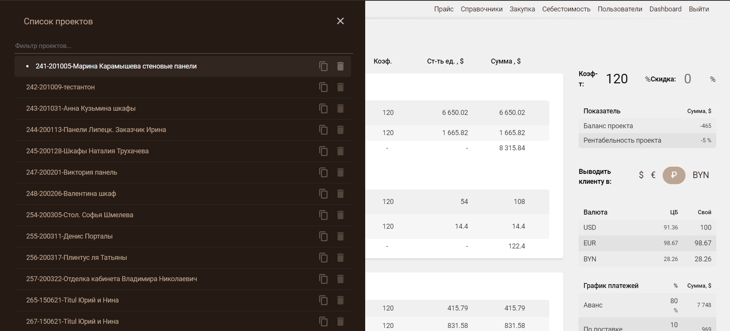
Task: Copy project 243-201031 Анна Кузьмина шкафы
Action: [323, 109]
